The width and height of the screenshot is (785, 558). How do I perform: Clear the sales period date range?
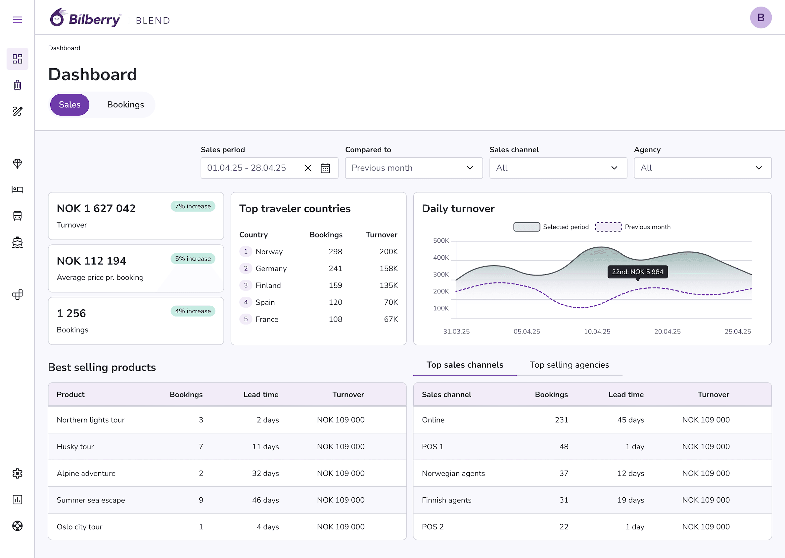point(308,168)
